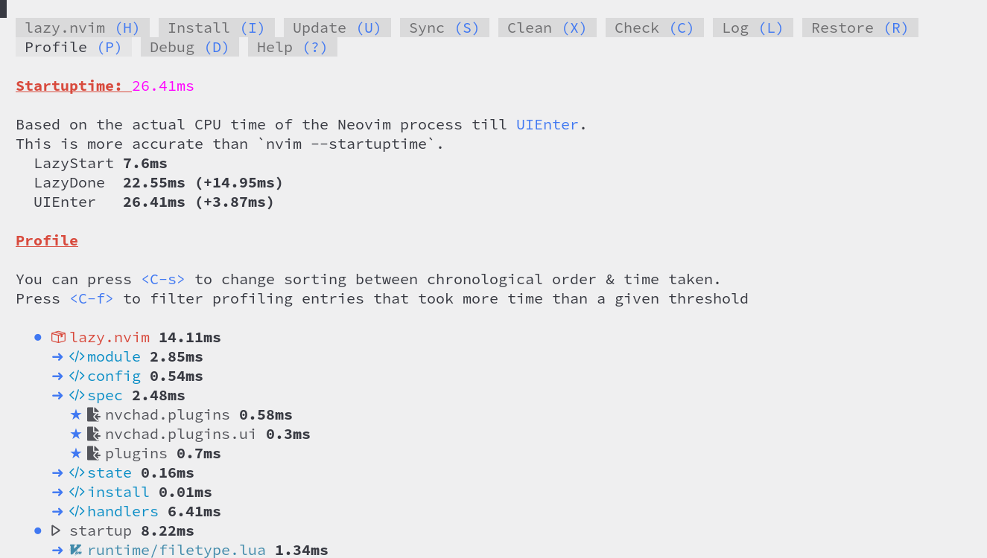Select the star beside nvchad.plugins.ui
Image resolution: width=987 pixels, height=558 pixels.
76,434
